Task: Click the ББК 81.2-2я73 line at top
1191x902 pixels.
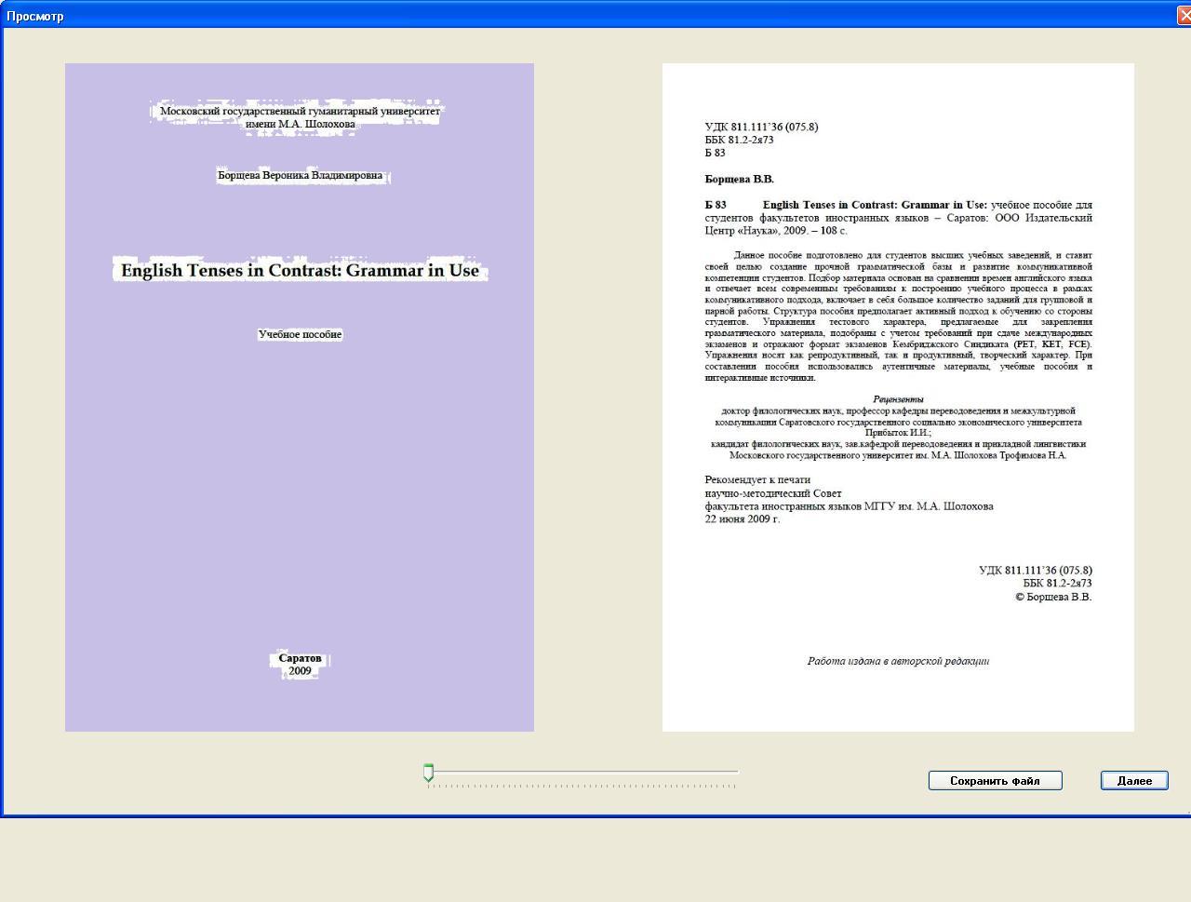Action: click(x=739, y=140)
